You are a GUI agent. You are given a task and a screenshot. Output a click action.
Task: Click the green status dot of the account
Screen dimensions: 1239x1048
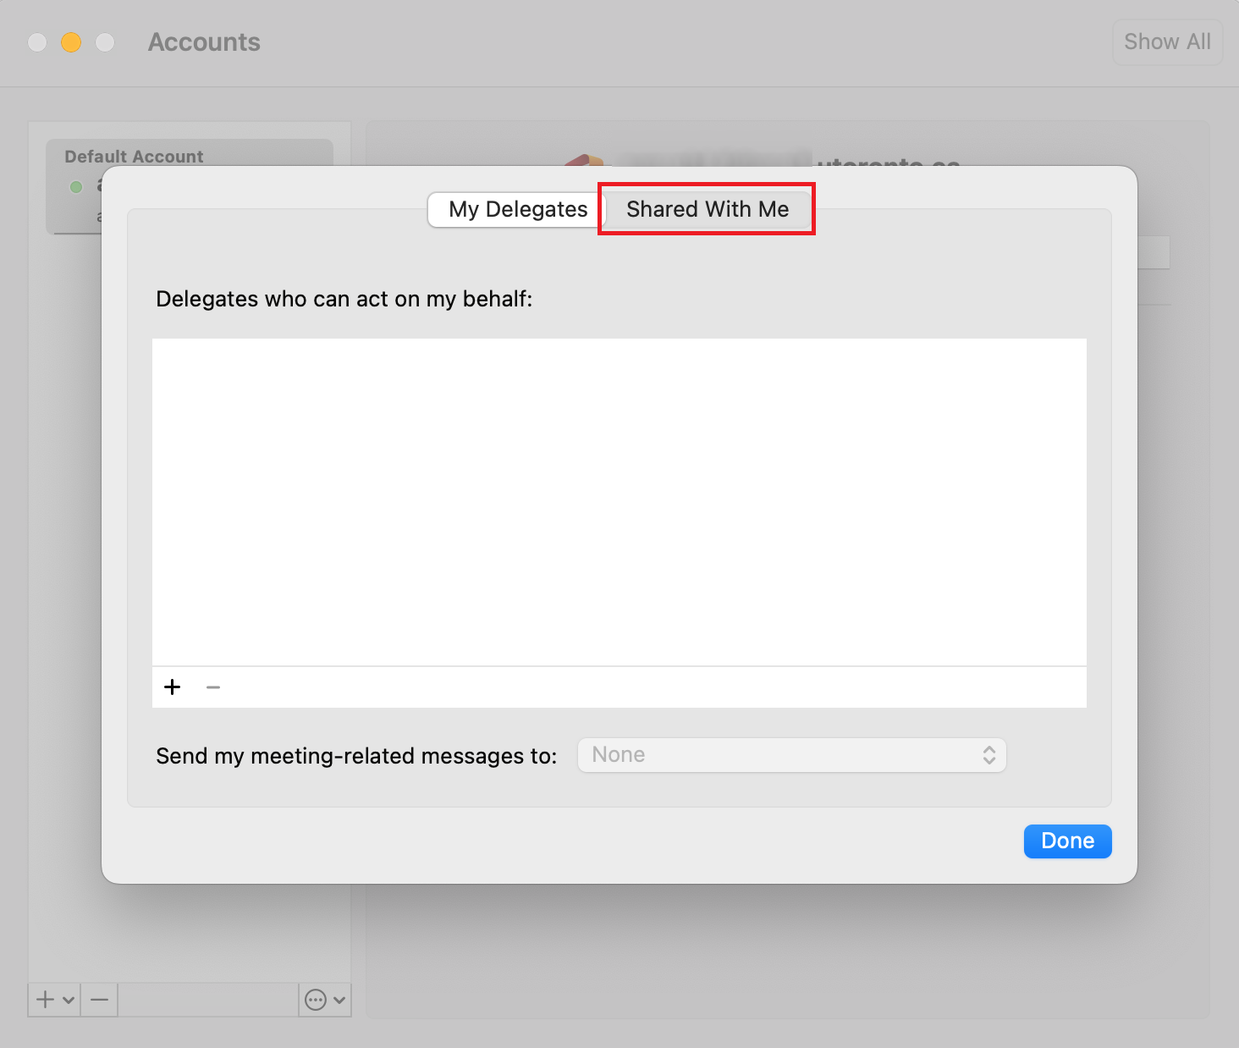(x=76, y=187)
